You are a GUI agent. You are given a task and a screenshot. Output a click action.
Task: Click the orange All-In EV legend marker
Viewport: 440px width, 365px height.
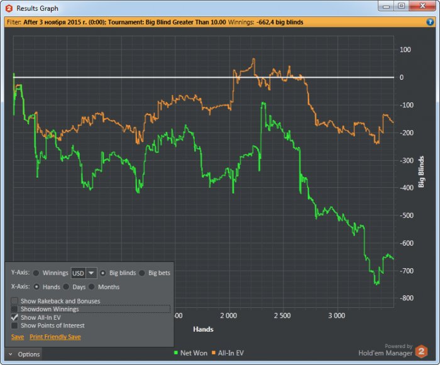click(x=212, y=353)
